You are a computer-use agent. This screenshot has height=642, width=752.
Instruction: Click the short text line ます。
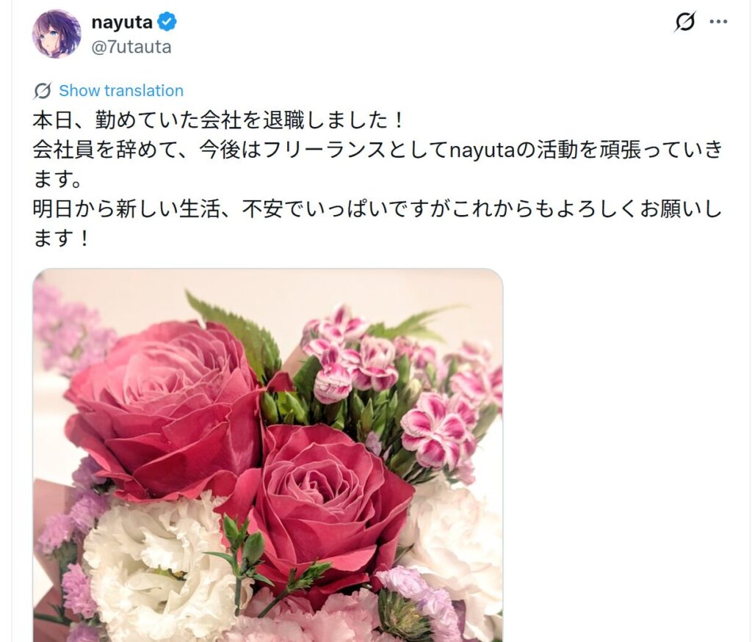click(57, 179)
